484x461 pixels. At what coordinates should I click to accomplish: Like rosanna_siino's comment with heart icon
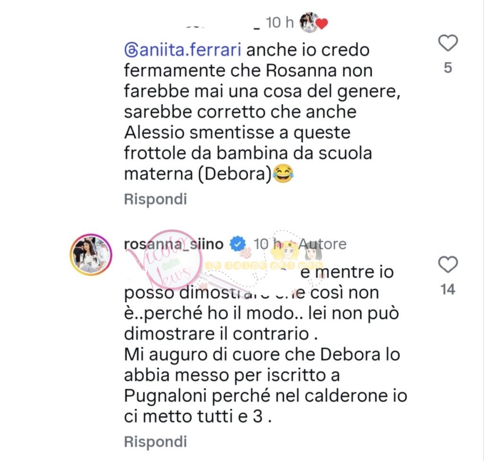pos(448,264)
